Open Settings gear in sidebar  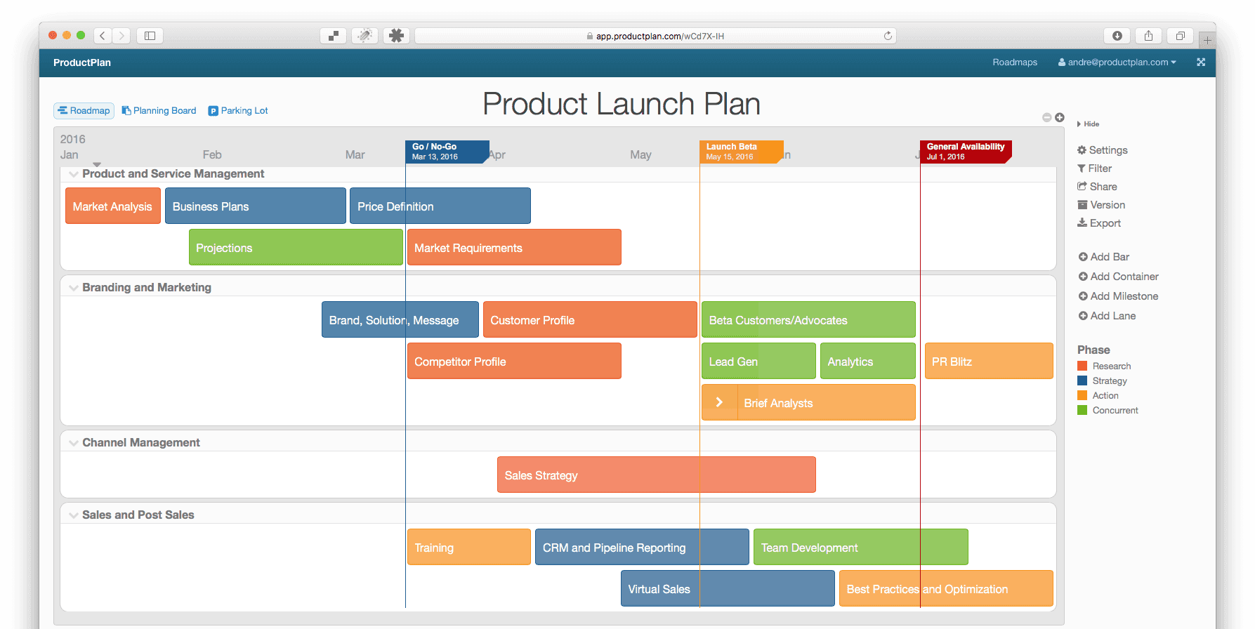(1082, 150)
